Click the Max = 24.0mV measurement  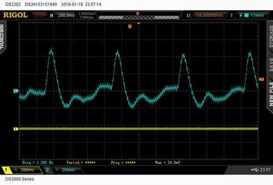[168, 162]
